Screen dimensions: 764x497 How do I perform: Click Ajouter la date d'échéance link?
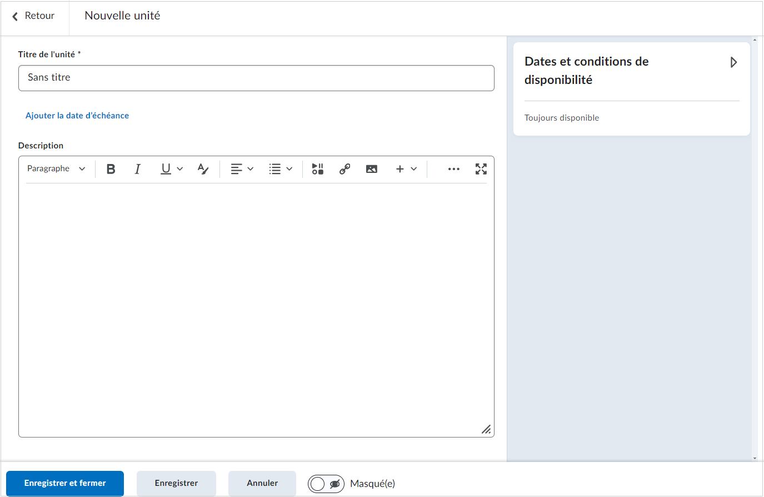77,116
